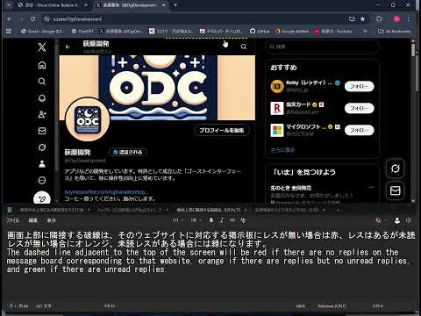Viewport: 421px width, 316px height.
Task: Open the tab search dropdown in Chrome
Action: tap(9, 5)
